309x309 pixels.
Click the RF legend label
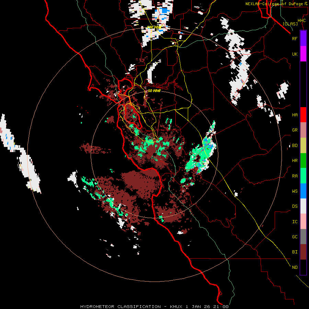295,38
